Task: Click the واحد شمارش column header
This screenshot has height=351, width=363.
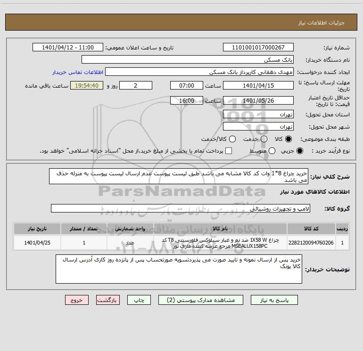Action: pyautogui.click(x=130, y=229)
